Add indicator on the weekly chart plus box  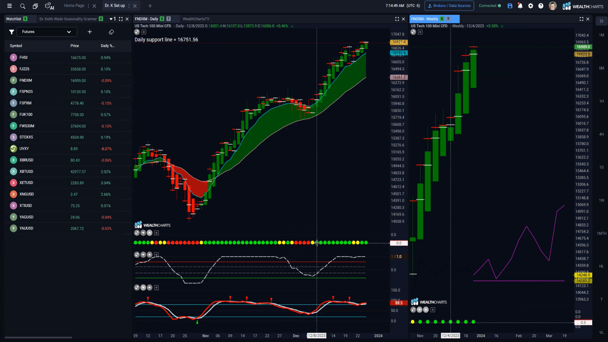click(x=420, y=32)
